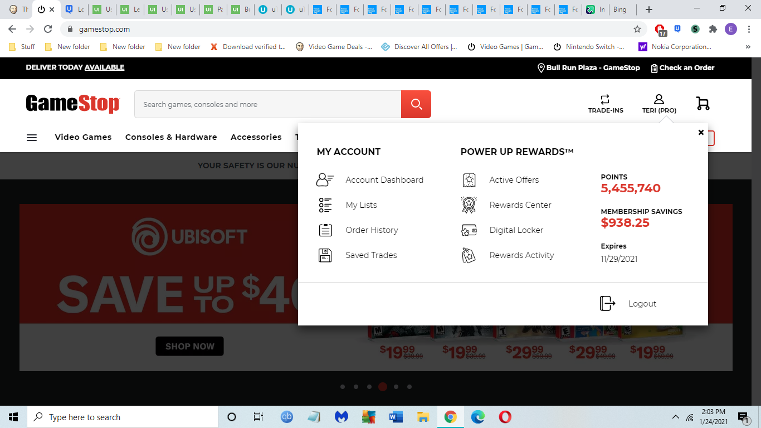Open Rewards Center link
761x428 pixels.
tap(520, 205)
